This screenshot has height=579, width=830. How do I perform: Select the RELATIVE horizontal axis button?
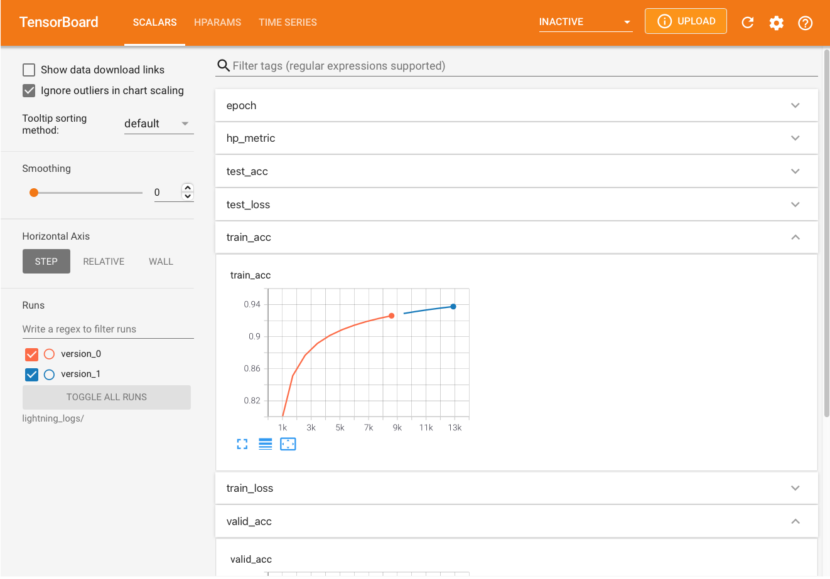(x=104, y=262)
